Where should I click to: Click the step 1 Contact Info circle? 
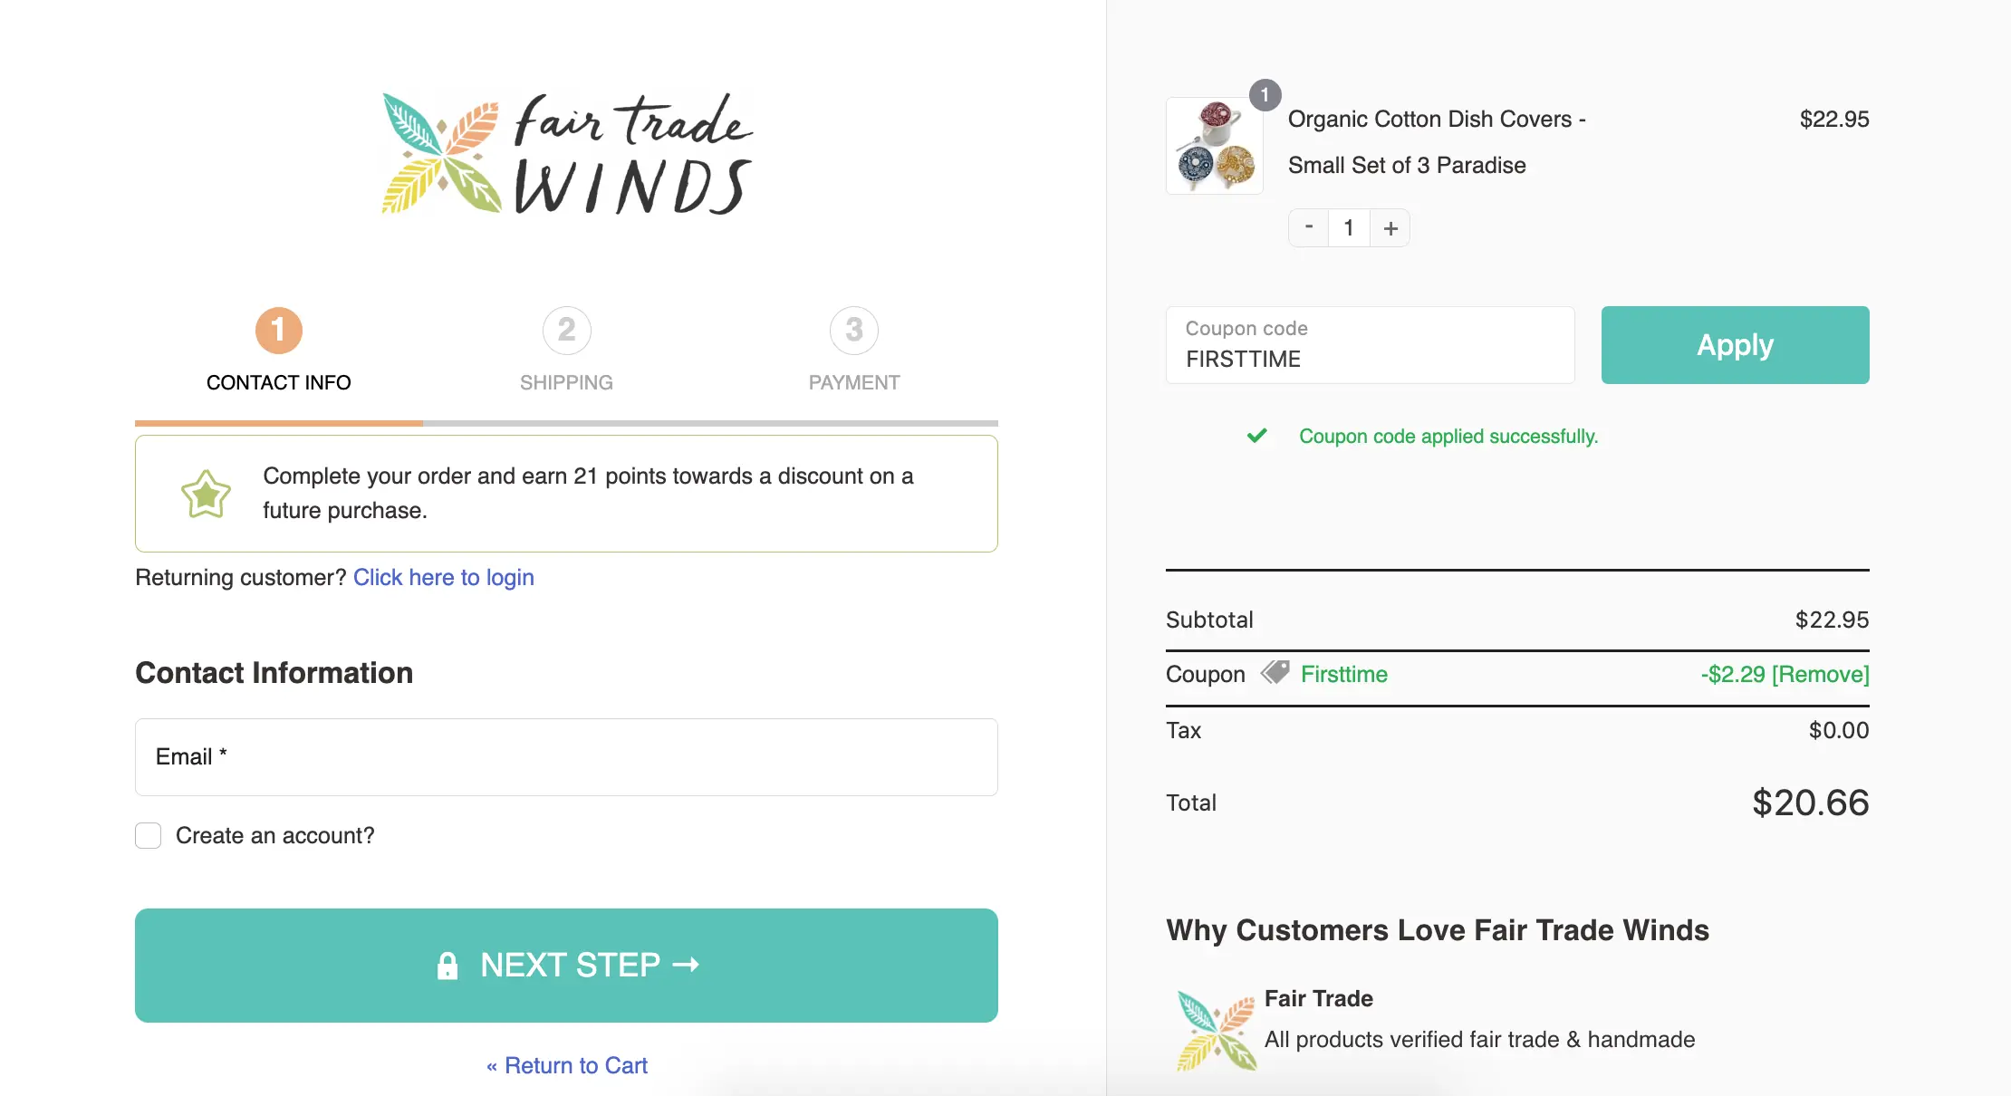pos(278,331)
